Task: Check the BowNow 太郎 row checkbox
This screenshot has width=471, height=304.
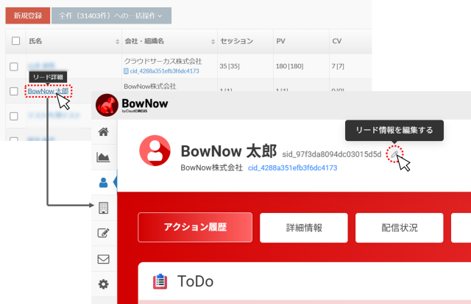Action: point(14,91)
